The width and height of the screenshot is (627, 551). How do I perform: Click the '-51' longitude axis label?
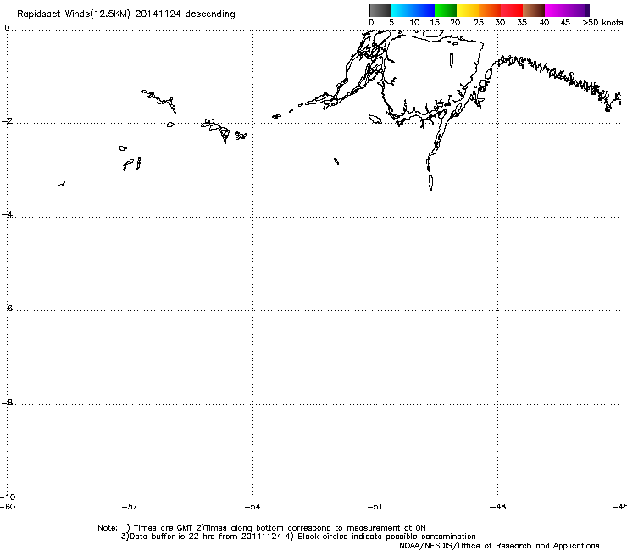tap(375, 507)
